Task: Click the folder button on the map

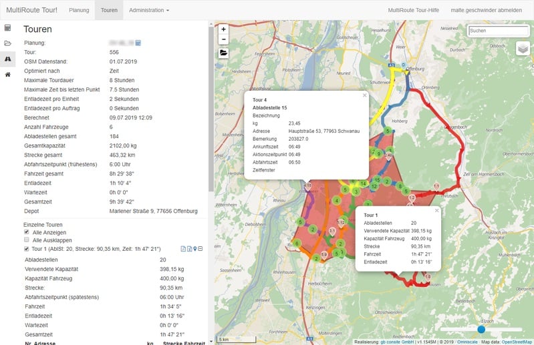Action: [x=223, y=53]
